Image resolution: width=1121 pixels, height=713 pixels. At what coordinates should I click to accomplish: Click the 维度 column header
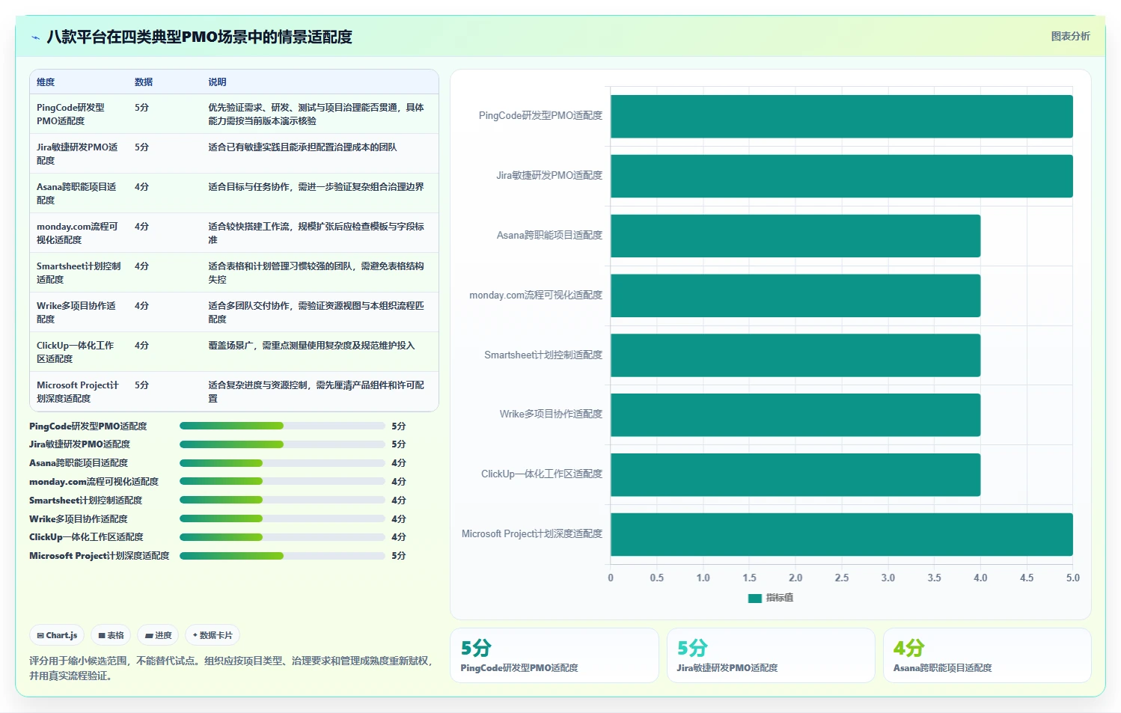click(46, 82)
